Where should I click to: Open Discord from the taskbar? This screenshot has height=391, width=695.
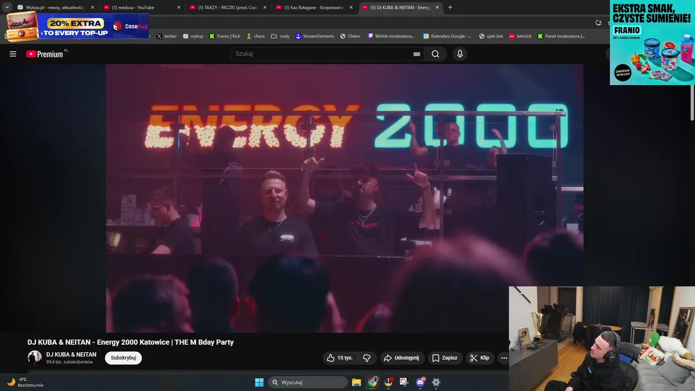pyautogui.click(x=420, y=382)
